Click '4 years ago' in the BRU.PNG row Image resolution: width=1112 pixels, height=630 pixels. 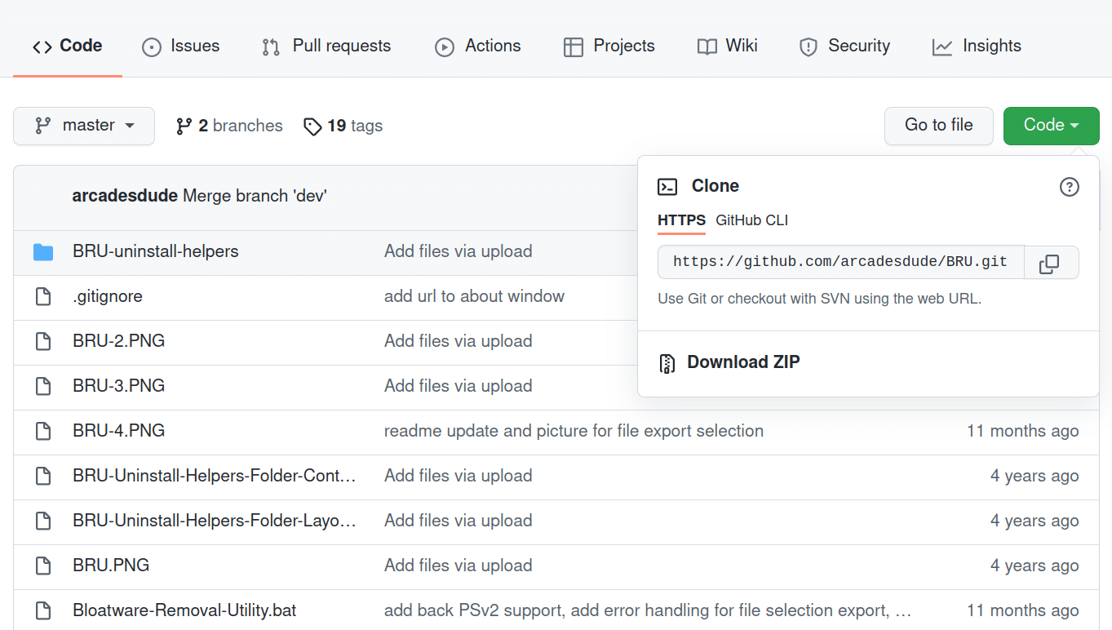pyautogui.click(x=1034, y=566)
